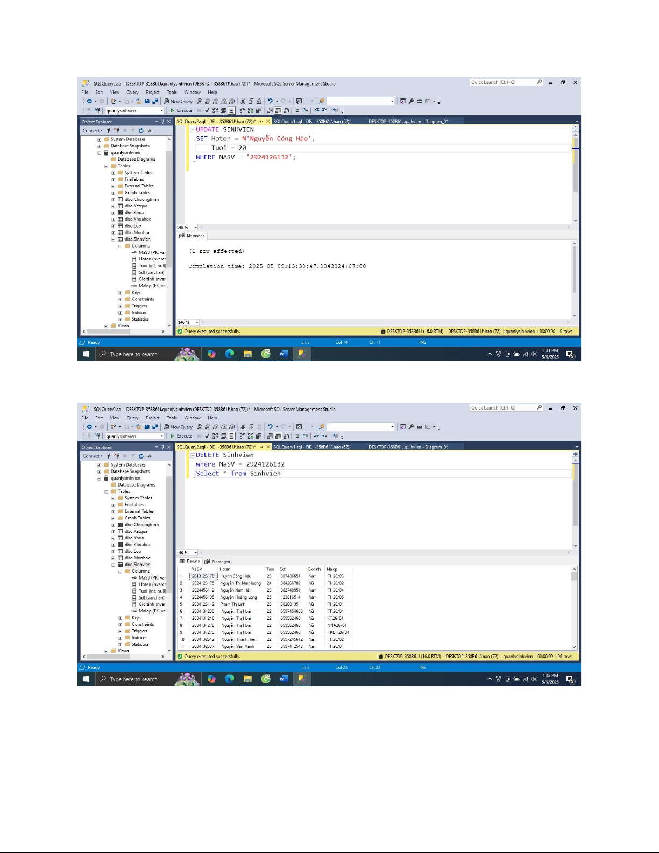
Task: Select the Results tab in the lower window
Action: (190, 561)
